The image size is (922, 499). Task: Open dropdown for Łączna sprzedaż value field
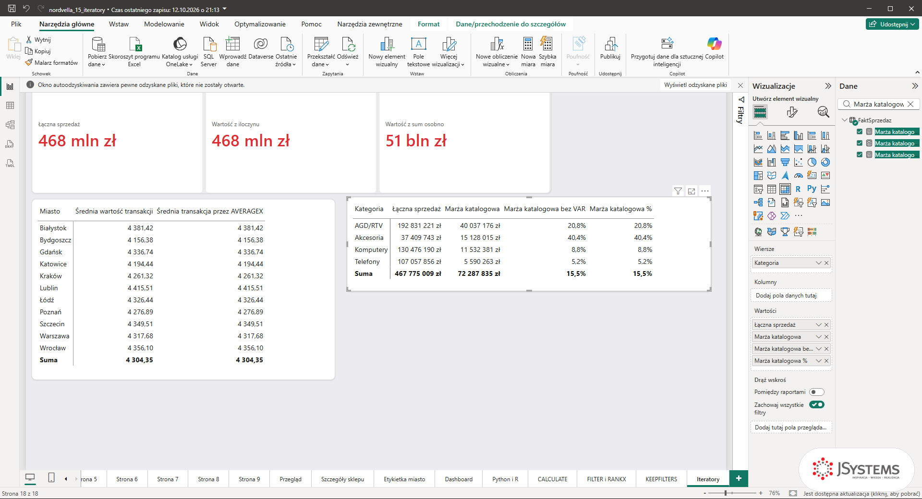819,325
